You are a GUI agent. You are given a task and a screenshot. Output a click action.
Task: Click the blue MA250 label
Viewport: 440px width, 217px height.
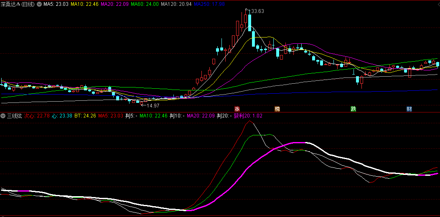coord(209,4)
